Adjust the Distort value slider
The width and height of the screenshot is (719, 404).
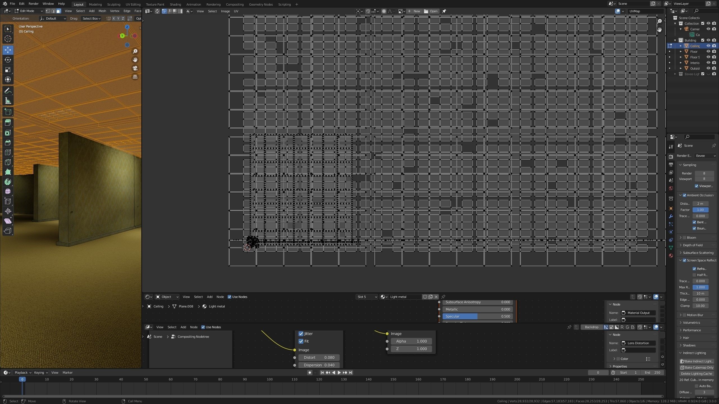point(319,357)
